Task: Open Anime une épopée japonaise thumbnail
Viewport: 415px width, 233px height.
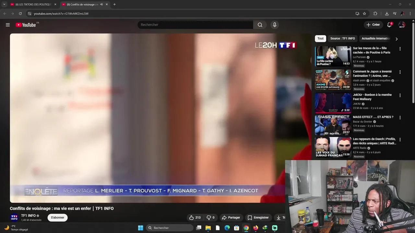Action: point(333,80)
